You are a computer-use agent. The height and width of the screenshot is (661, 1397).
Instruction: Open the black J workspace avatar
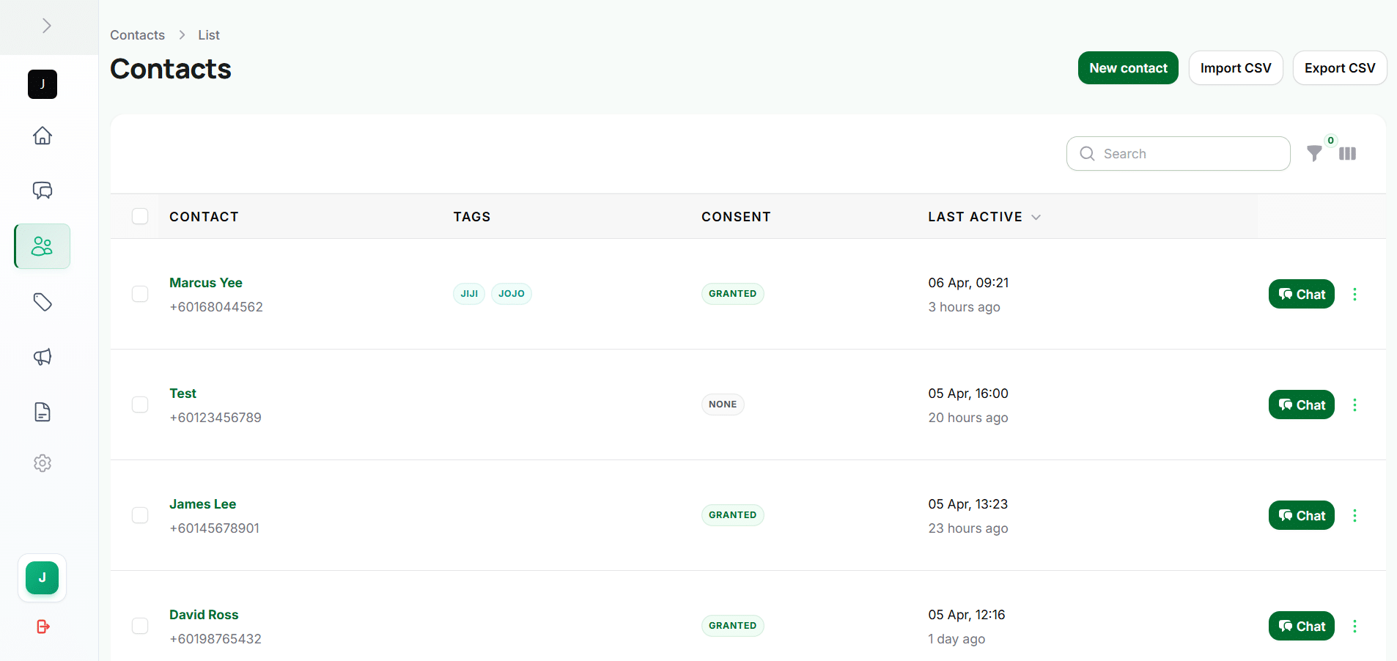pos(43,84)
